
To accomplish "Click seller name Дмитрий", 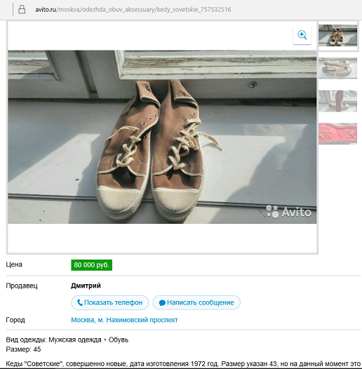I will [86, 286].
